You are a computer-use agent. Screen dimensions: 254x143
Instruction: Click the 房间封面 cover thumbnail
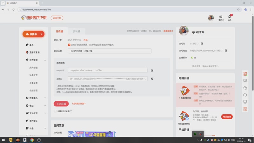tap(92, 134)
